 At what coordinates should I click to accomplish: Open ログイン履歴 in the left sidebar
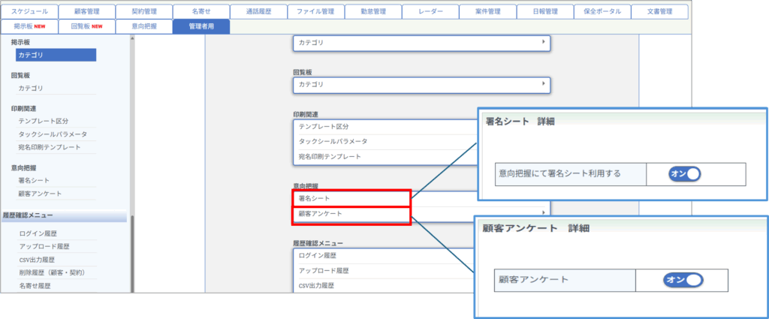(x=41, y=234)
